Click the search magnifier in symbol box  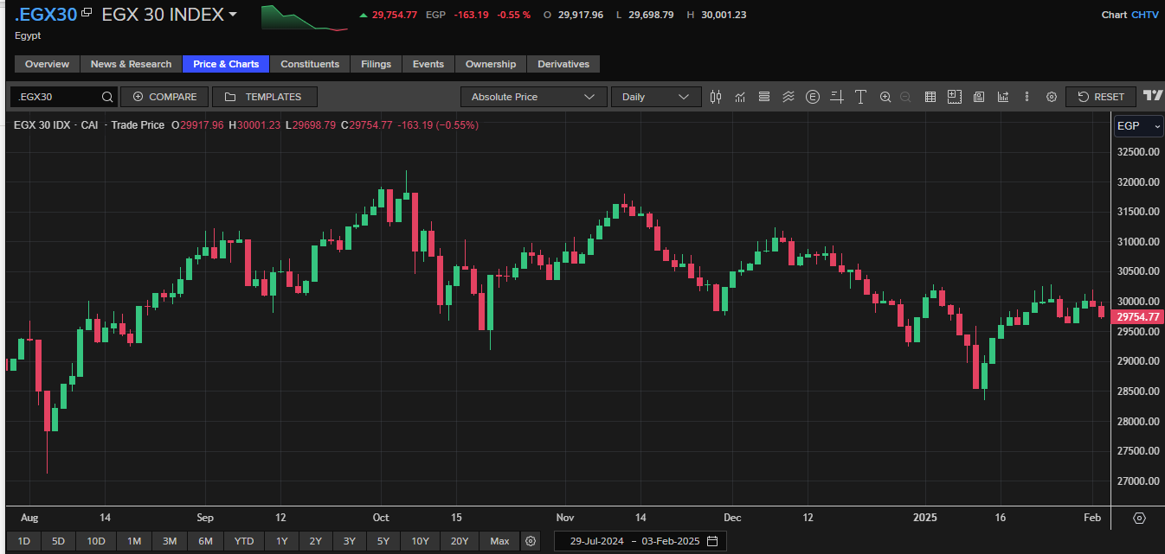tap(107, 97)
